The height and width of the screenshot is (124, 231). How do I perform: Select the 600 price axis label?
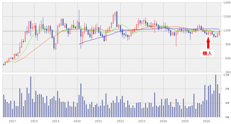pyautogui.click(x=228, y=58)
